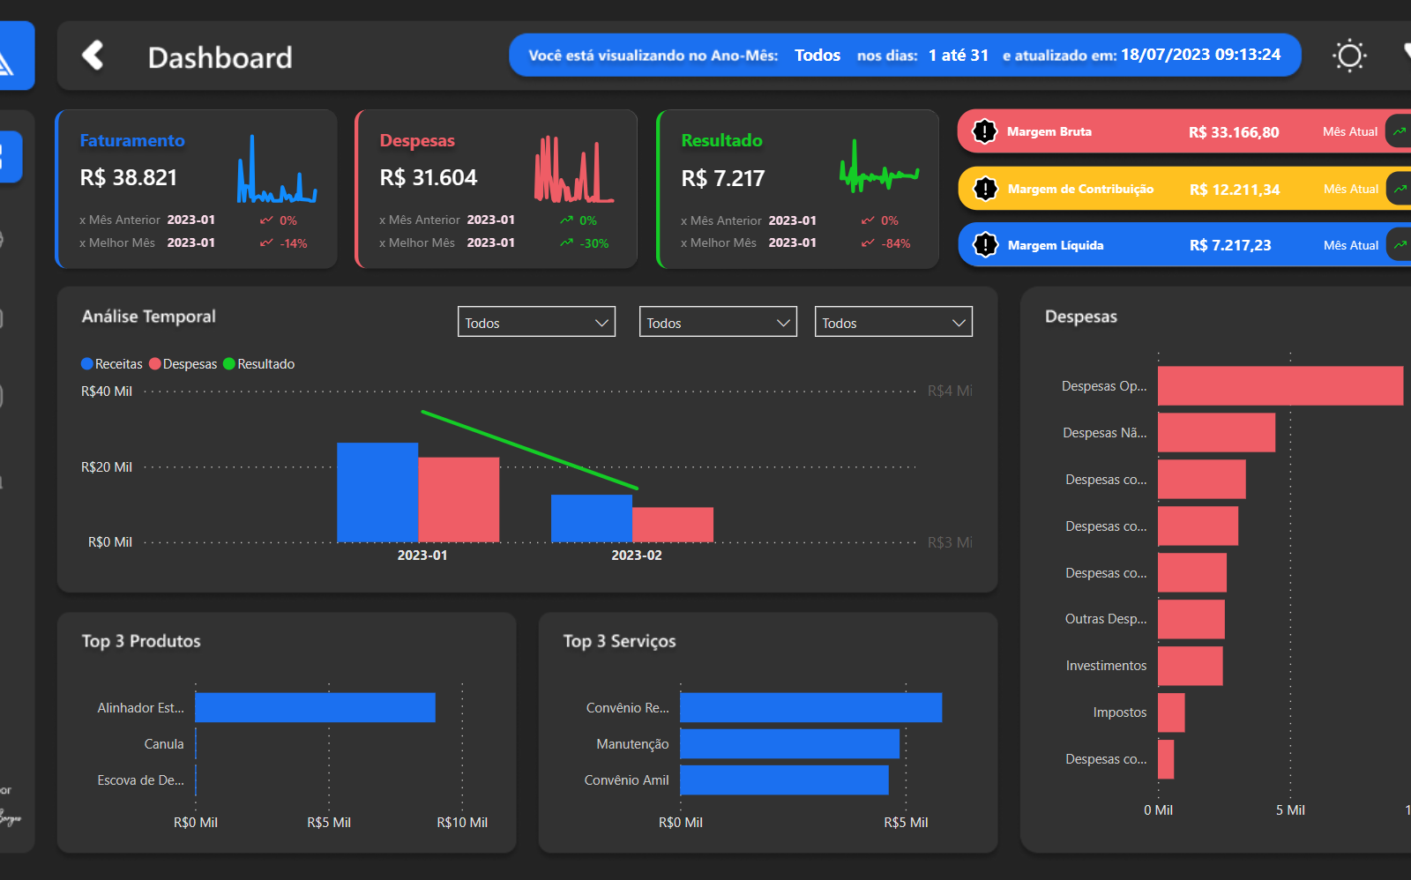The height and width of the screenshot is (880, 1411).
Task: Click the Resultado value R$ 7.217
Action: 723,179
